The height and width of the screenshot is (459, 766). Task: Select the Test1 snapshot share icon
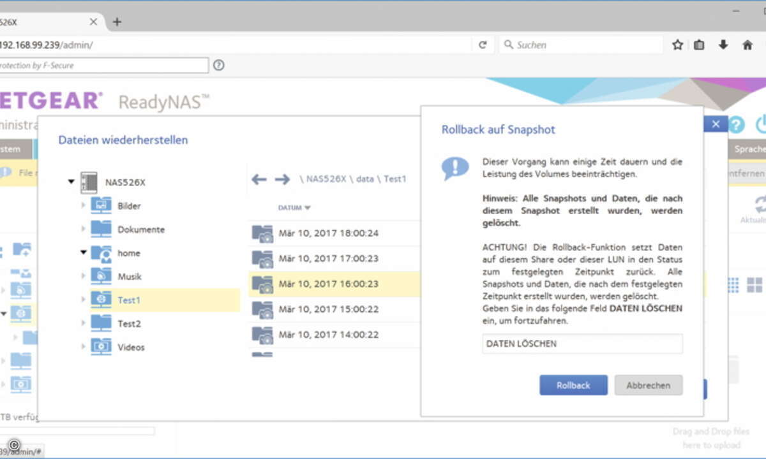tap(101, 300)
